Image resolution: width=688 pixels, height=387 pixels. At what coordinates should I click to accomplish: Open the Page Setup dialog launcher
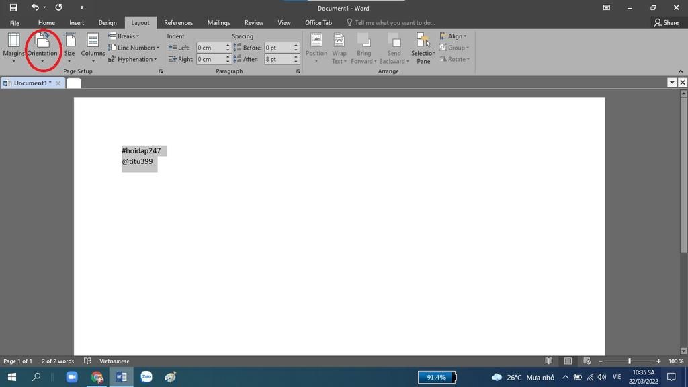pos(161,71)
